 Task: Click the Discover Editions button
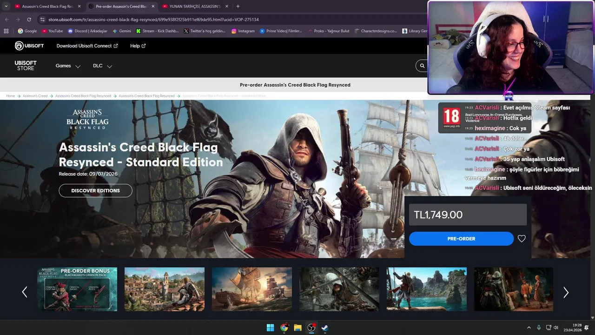tap(95, 191)
